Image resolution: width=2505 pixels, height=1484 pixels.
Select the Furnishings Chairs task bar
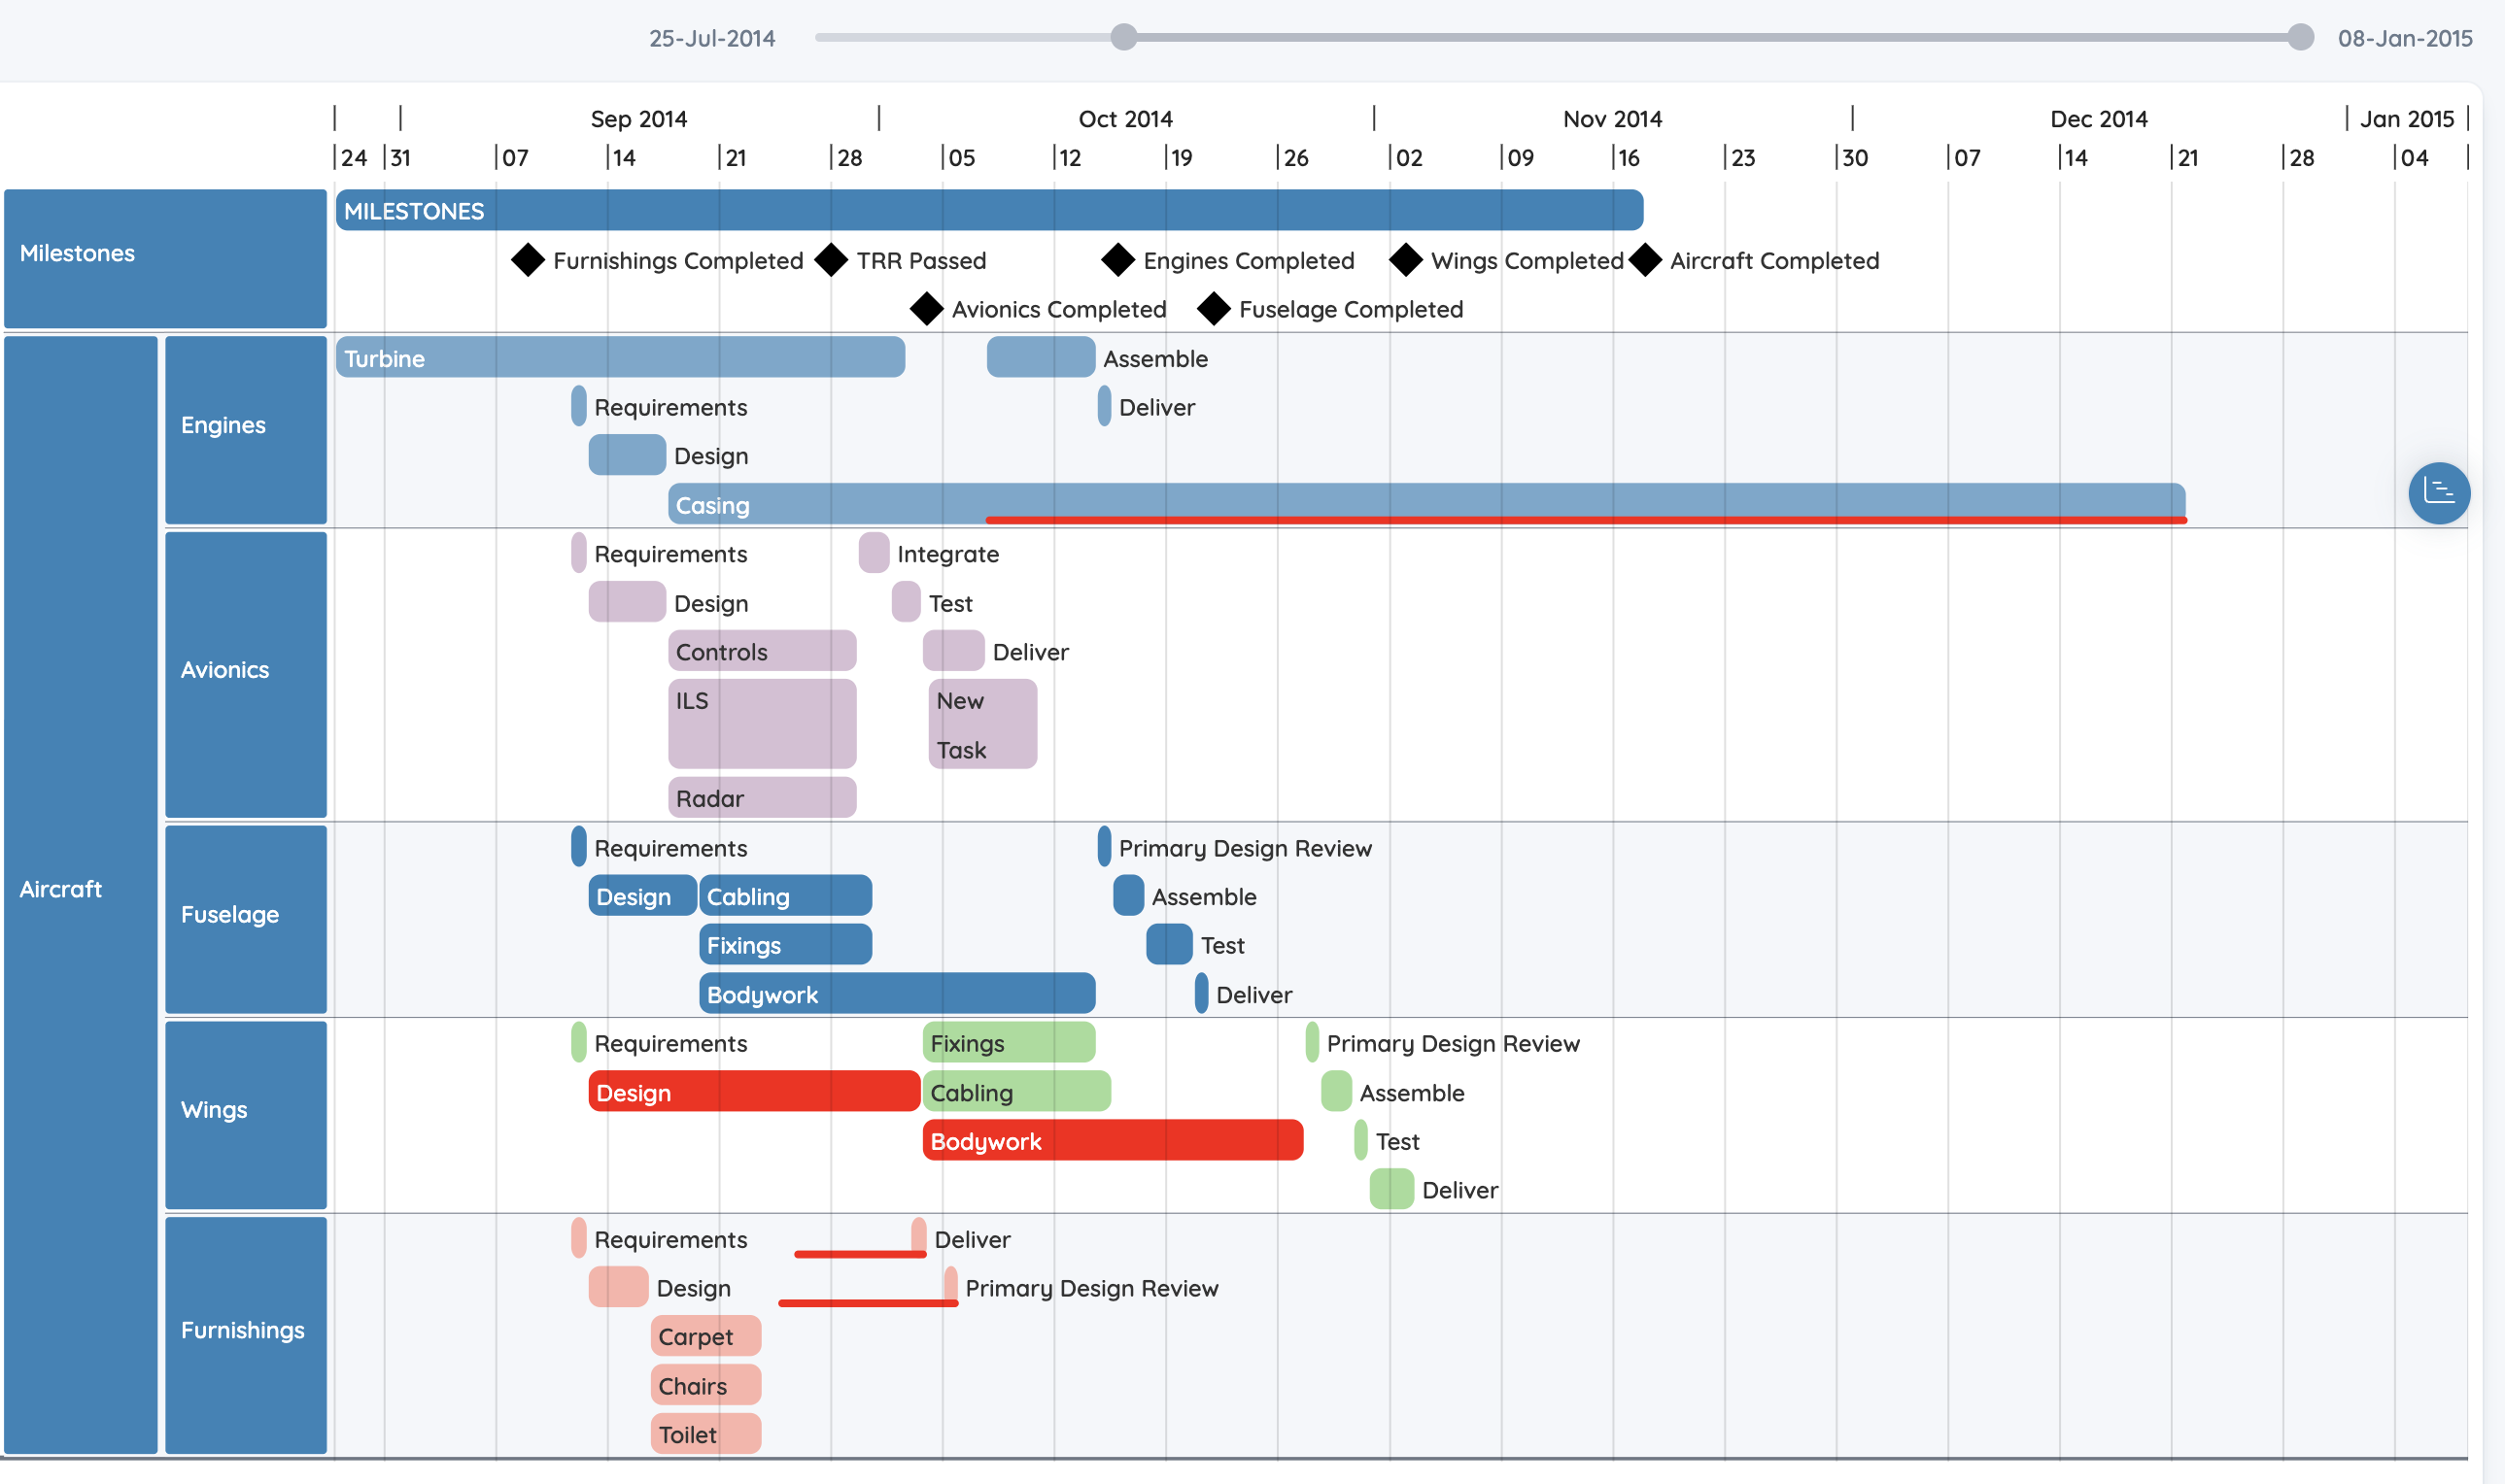coord(705,1384)
